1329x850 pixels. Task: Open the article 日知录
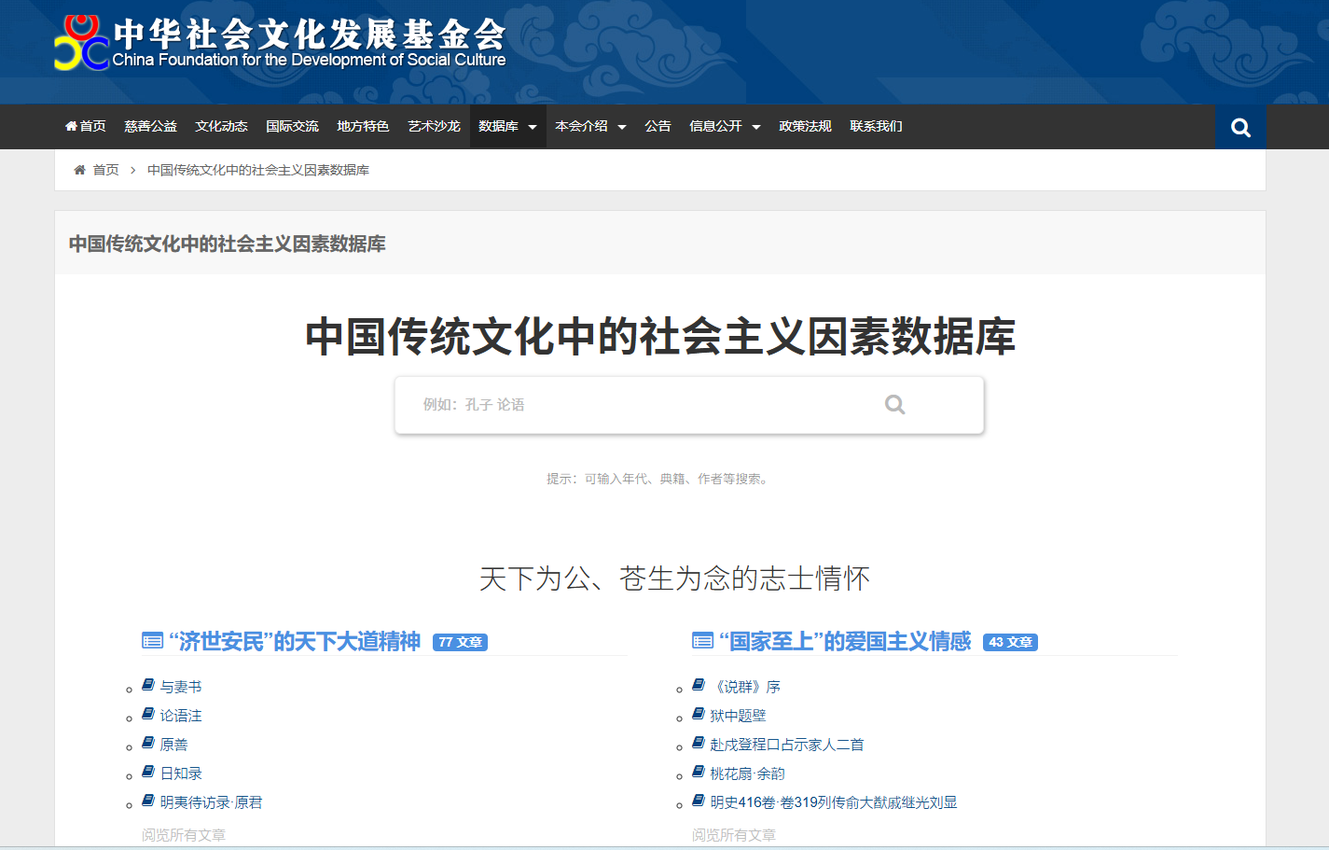(x=181, y=773)
